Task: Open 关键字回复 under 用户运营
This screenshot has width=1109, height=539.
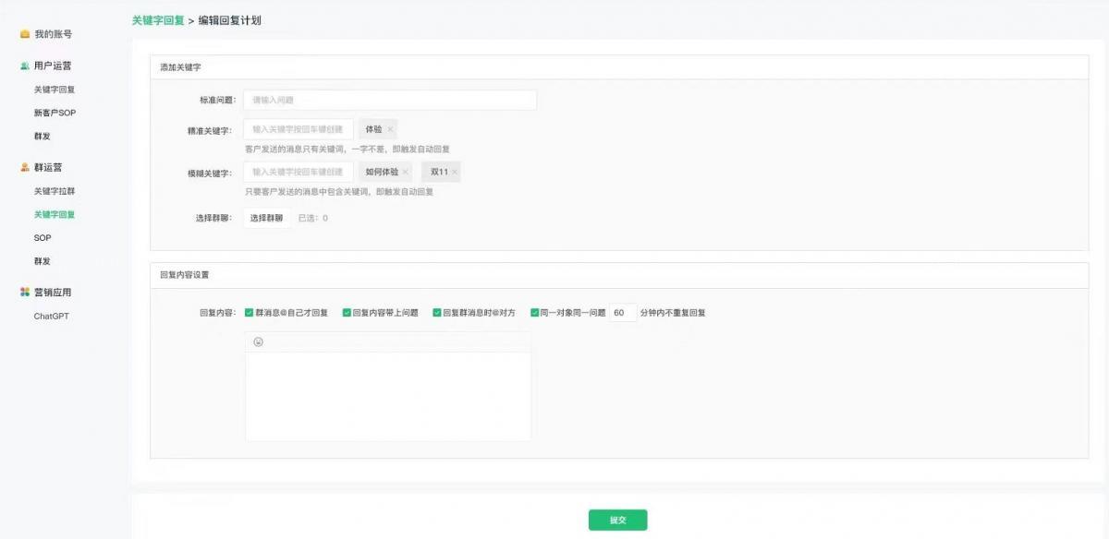Action: coord(55,90)
